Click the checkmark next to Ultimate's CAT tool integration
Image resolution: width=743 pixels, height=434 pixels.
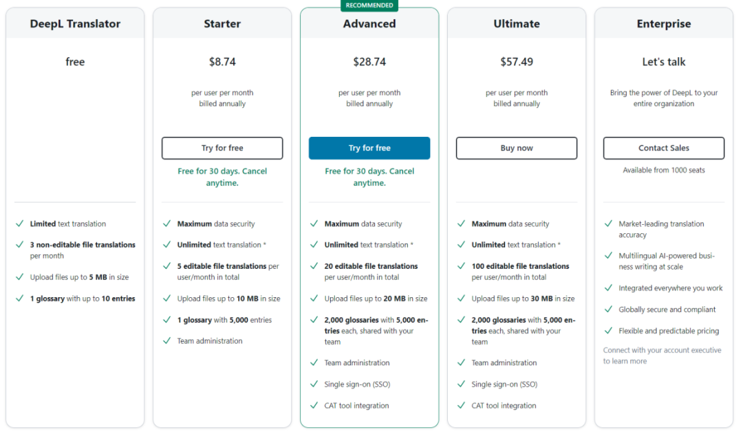point(461,405)
